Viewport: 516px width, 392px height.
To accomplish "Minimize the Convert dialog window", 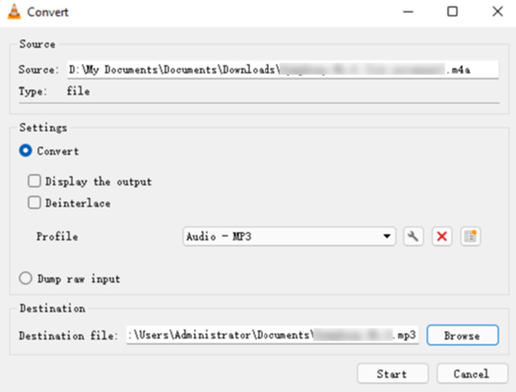I will point(408,12).
